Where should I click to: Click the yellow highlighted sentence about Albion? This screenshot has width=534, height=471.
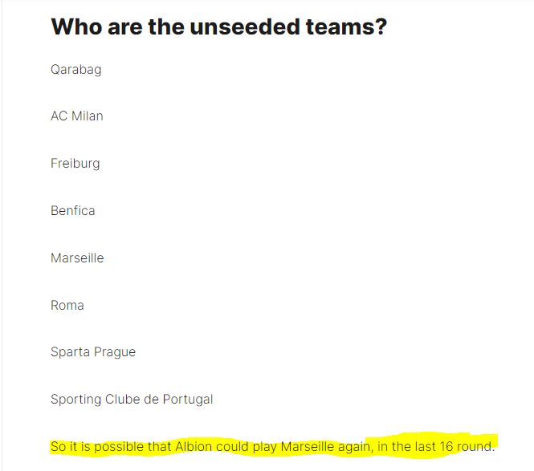click(272, 446)
